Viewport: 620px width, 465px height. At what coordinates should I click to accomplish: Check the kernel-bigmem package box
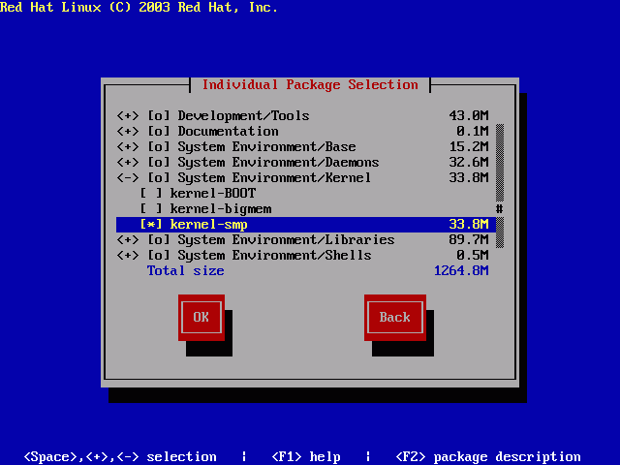[151, 209]
